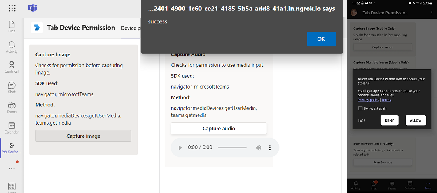The width and height of the screenshot is (437, 193).
Task: Open the mobile header three-dot menu
Action: point(432,13)
